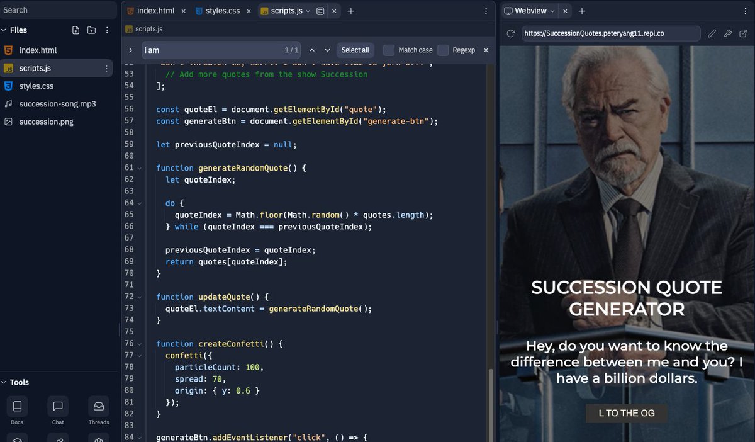Open the Webview pane three-dot menu
Image resolution: width=755 pixels, height=442 pixels.
(x=747, y=11)
